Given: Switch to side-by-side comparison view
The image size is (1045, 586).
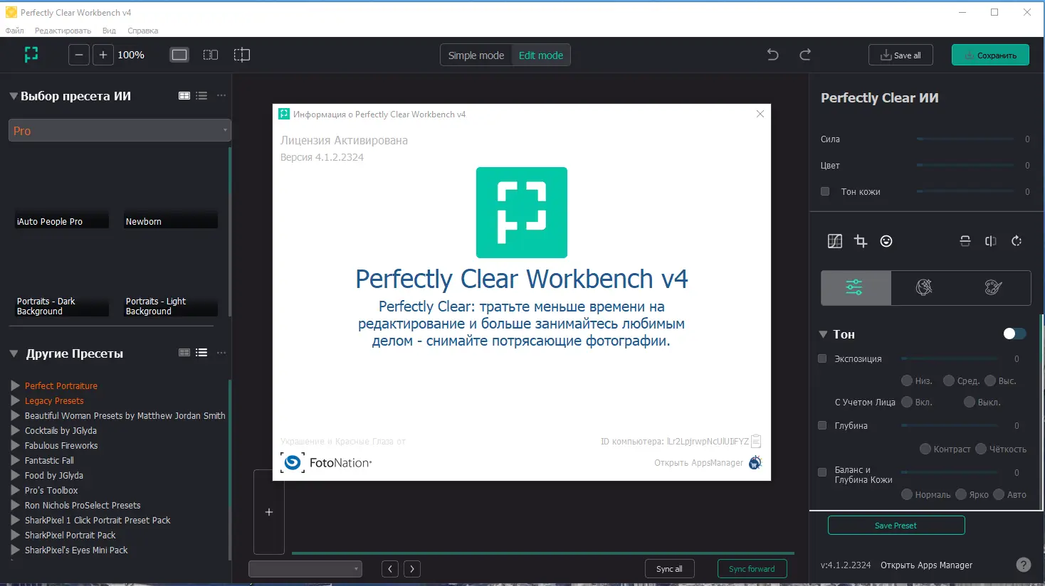Looking at the screenshot, I should pos(211,55).
